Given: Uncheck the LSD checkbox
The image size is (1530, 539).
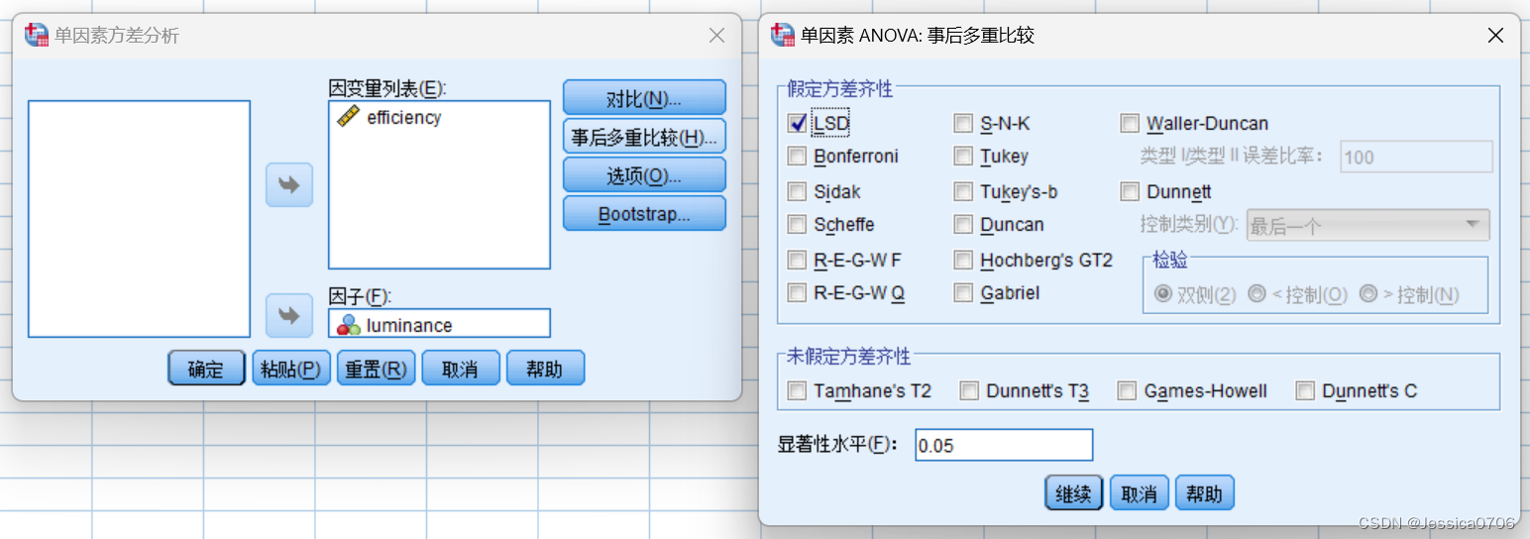Looking at the screenshot, I should pos(797,124).
